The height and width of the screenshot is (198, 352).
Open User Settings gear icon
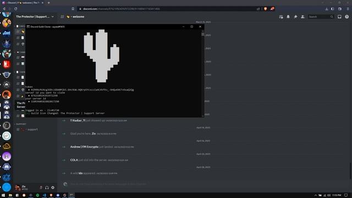(53, 188)
